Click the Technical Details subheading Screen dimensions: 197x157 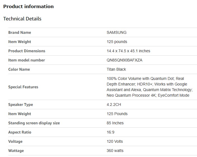point(22,19)
